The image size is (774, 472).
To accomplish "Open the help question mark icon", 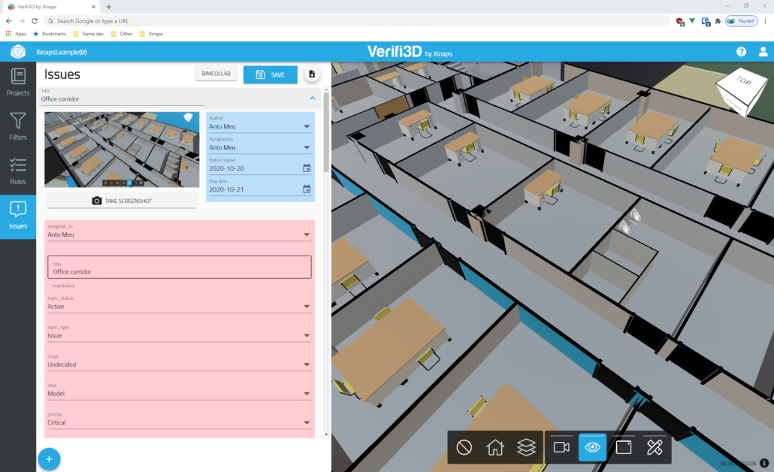I will tap(741, 52).
